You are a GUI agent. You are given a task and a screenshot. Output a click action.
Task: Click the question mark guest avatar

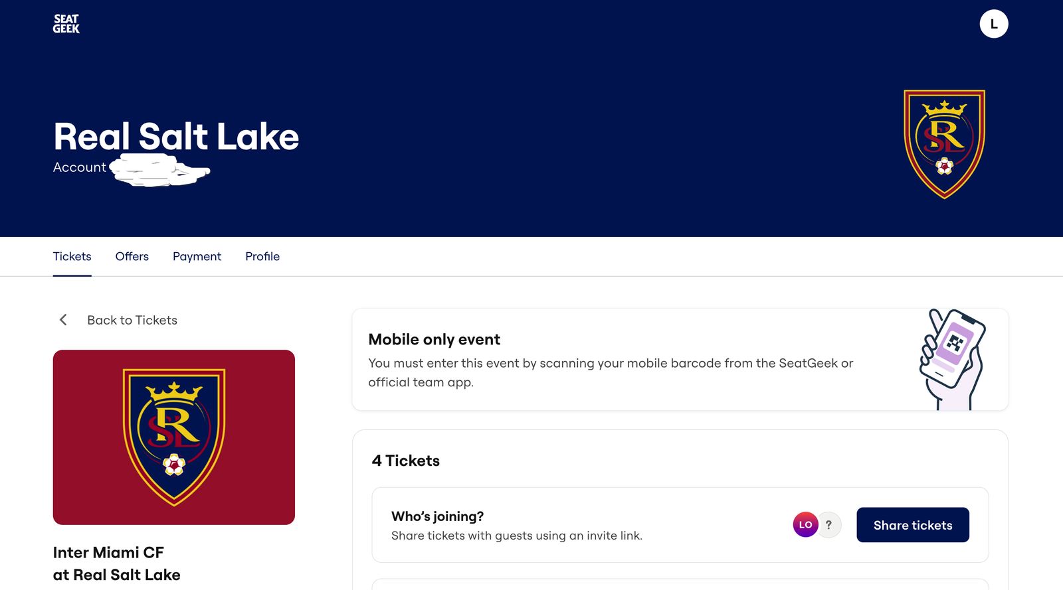click(829, 524)
